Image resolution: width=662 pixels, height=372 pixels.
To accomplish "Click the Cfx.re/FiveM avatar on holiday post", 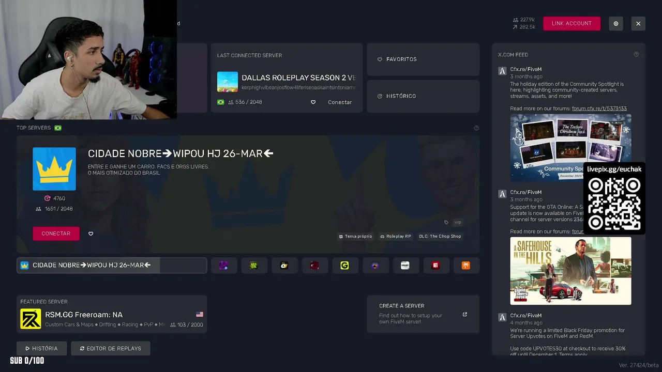I will point(502,71).
